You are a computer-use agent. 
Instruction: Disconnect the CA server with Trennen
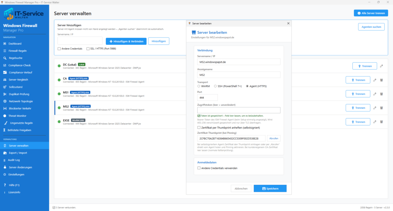click(x=358, y=80)
